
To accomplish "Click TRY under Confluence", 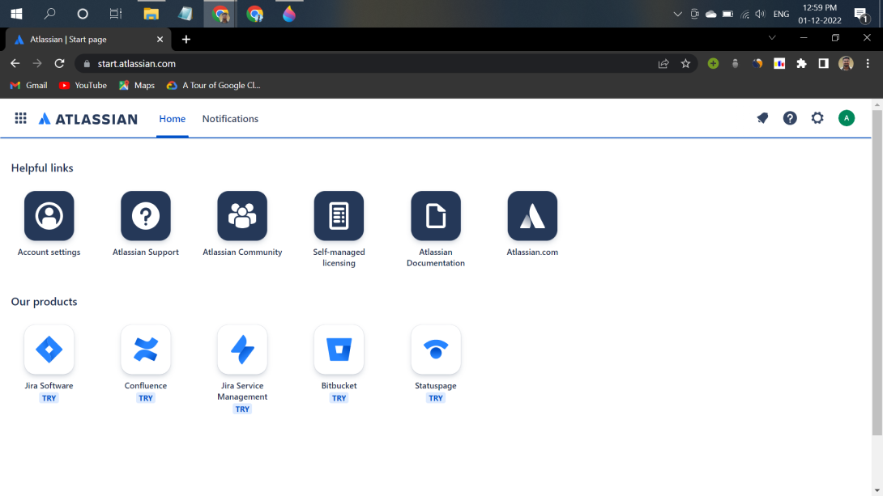I will pos(145,398).
